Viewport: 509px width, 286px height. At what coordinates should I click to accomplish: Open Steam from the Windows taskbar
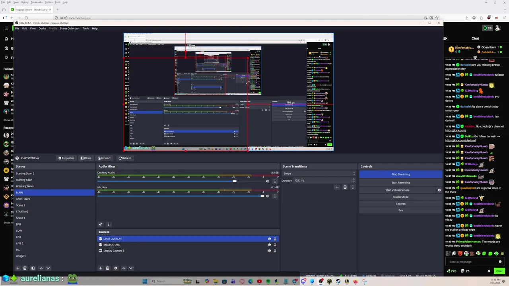click(338, 281)
